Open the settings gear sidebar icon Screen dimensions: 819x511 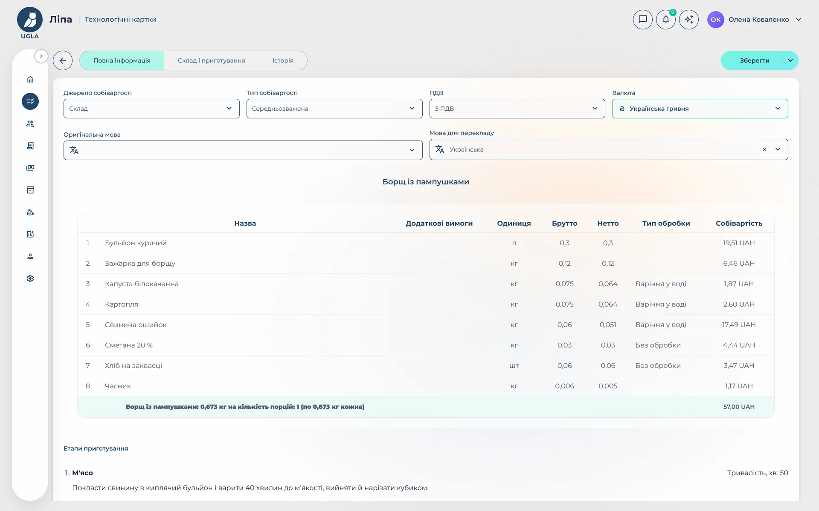coord(30,278)
